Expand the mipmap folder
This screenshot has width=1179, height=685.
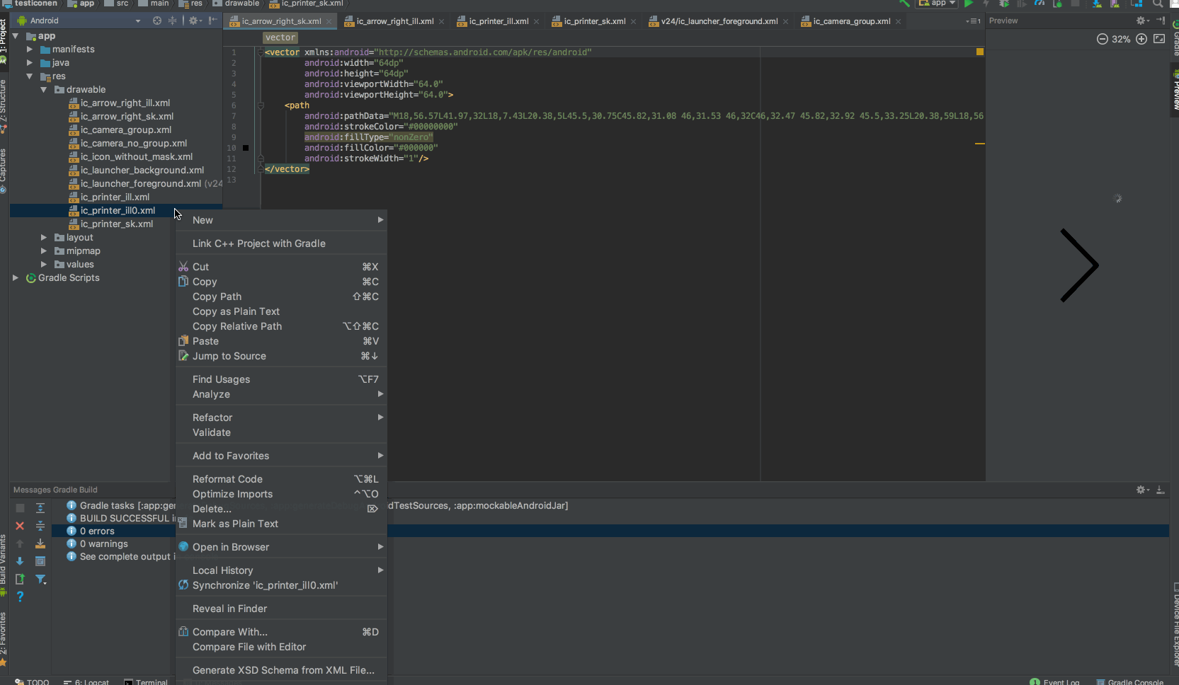click(x=44, y=251)
